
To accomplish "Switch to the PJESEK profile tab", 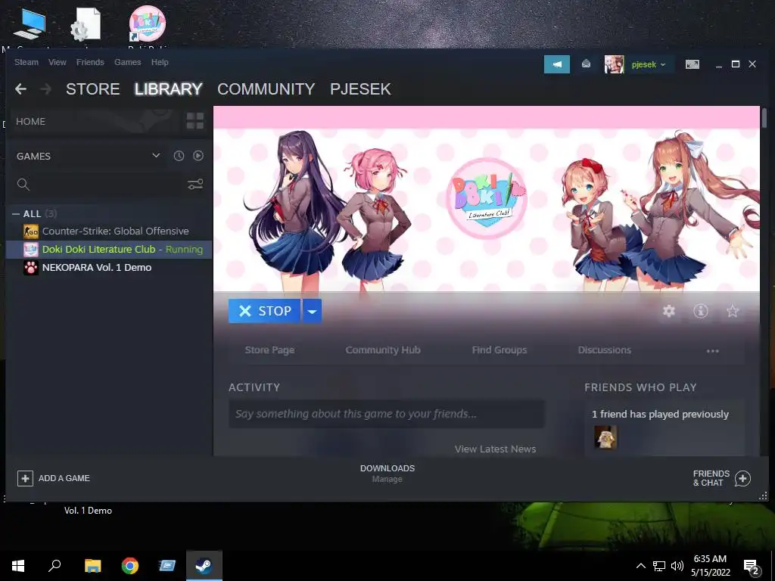I will [x=360, y=89].
